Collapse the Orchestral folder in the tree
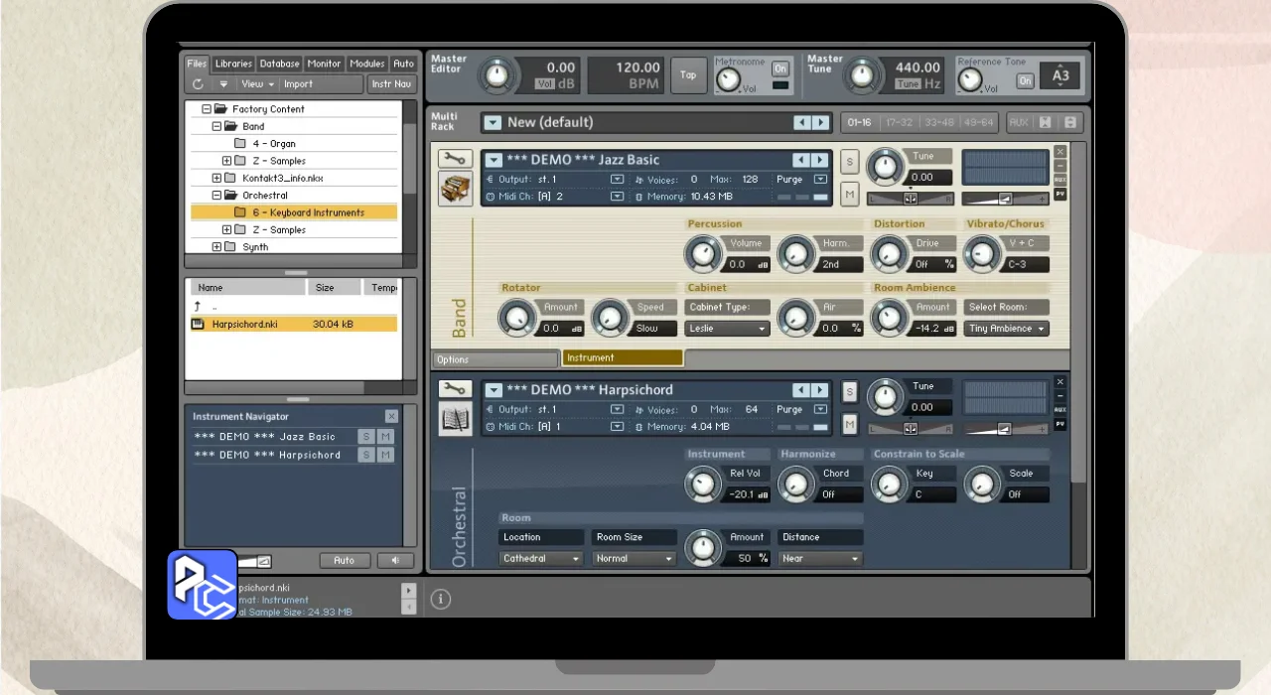The width and height of the screenshot is (1271, 695). point(217,196)
